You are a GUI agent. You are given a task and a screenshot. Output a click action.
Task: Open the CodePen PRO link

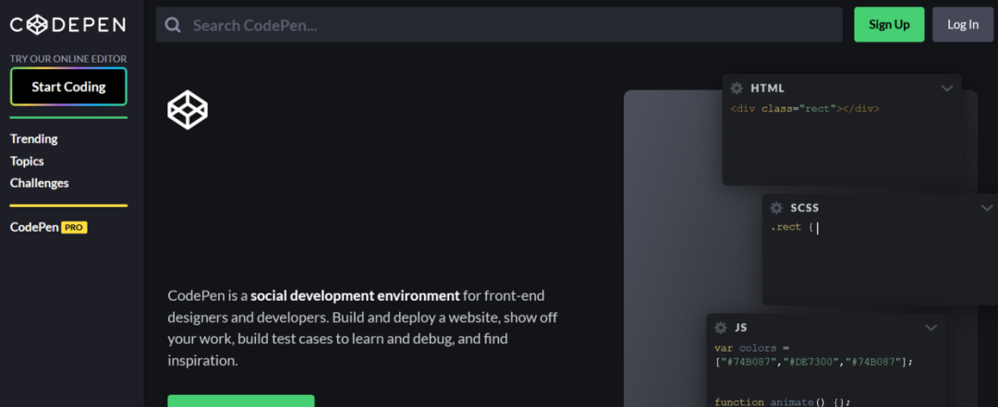[48, 228]
